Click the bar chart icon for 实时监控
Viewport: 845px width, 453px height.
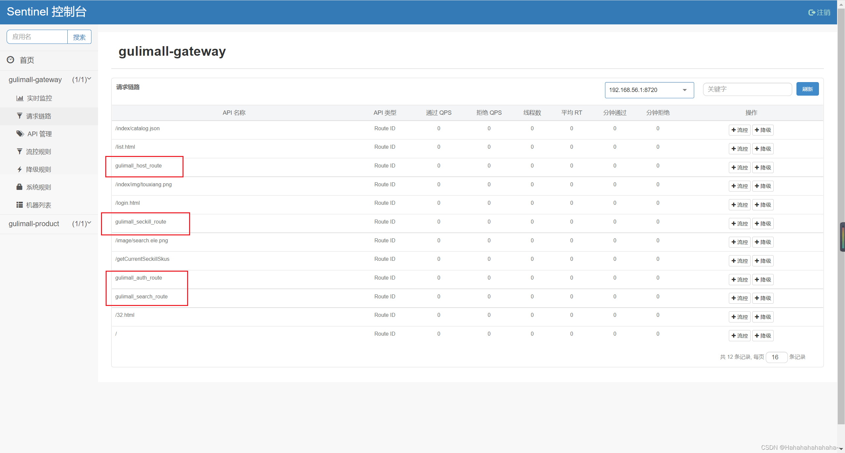point(20,98)
